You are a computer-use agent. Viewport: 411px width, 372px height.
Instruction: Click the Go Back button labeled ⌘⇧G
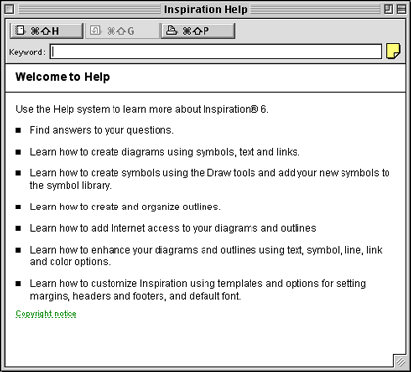pyautogui.click(x=122, y=31)
